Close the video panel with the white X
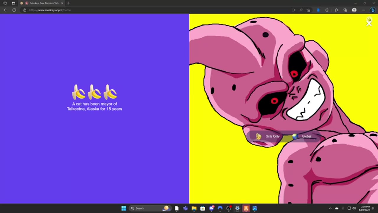This screenshot has height=213, width=378. (369, 23)
